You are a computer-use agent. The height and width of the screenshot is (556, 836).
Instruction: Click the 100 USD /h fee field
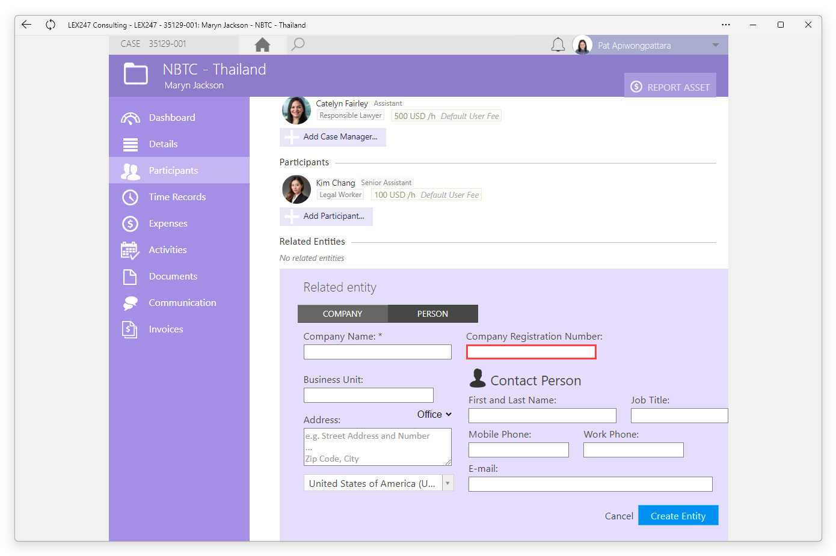(x=426, y=195)
